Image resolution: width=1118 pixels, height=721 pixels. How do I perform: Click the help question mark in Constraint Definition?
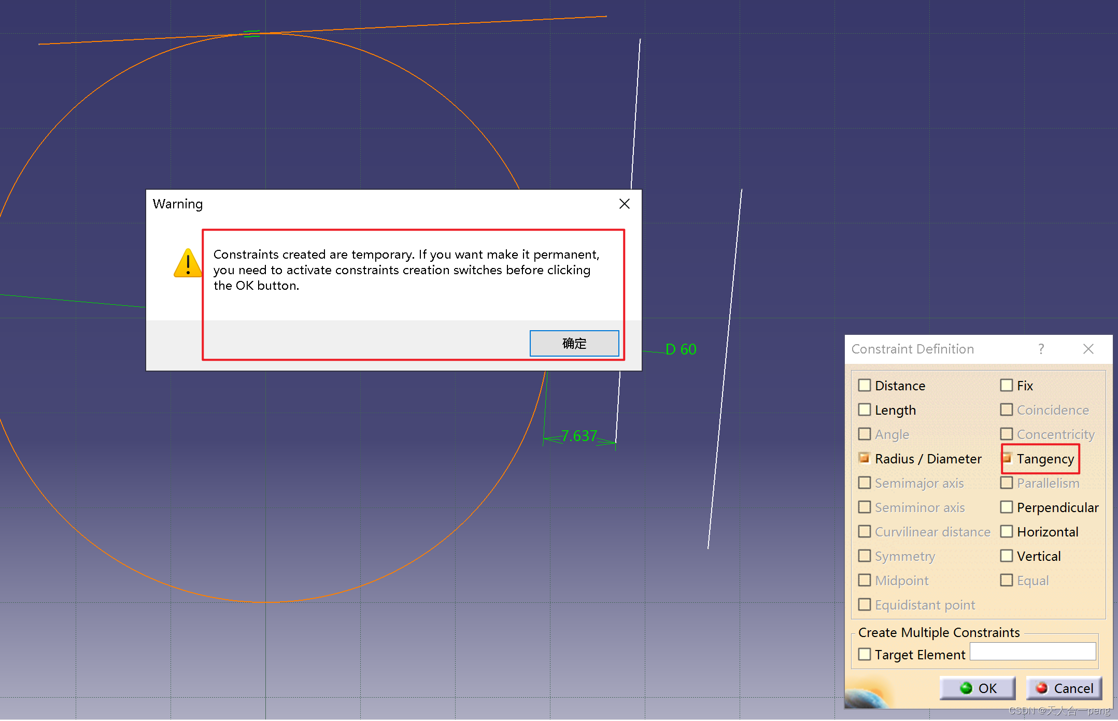[1041, 349]
